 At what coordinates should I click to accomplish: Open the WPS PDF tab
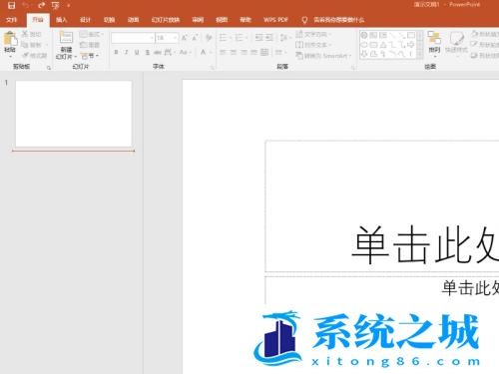275,20
